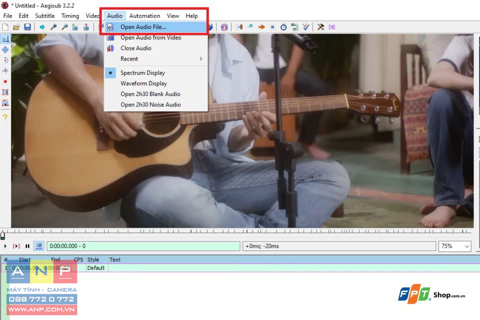Open the Edit menu
Screen dimensions: 480x320
click(x=23, y=16)
